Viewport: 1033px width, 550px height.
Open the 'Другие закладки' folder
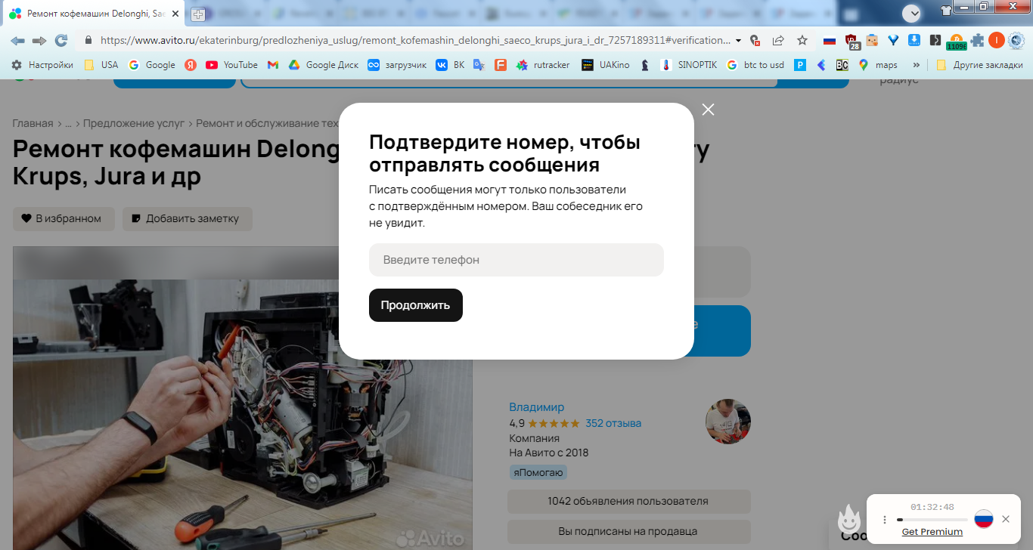click(x=979, y=65)
